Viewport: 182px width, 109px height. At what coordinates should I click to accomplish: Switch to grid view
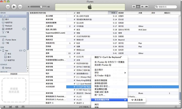[x=142, y=7]
